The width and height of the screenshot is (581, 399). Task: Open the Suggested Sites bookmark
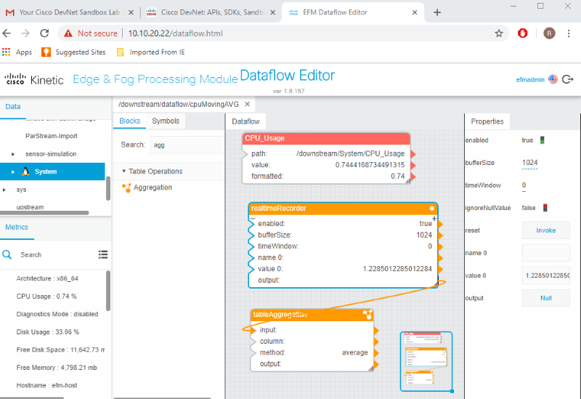pyautogui.click(x=73, y=52)
